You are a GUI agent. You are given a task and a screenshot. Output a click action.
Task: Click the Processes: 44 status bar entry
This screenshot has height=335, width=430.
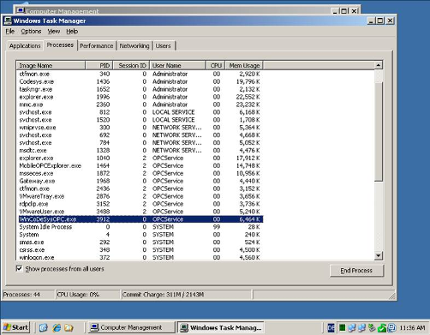click(28, 295)
